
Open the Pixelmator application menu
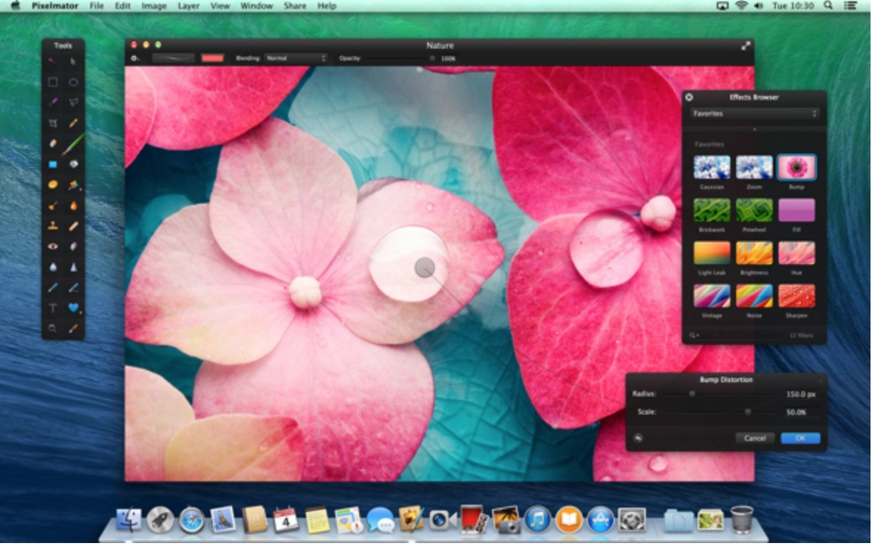55,6
